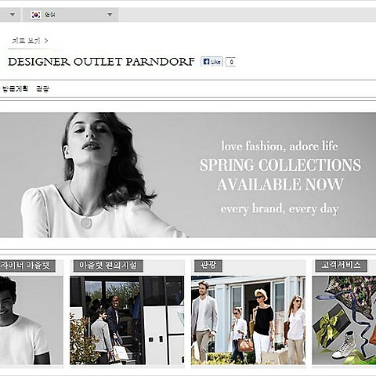The height and width of the screenshot is (376, 376).
Task: Open the 관광 menu item in navigation bar
Action: pos(42,89)
